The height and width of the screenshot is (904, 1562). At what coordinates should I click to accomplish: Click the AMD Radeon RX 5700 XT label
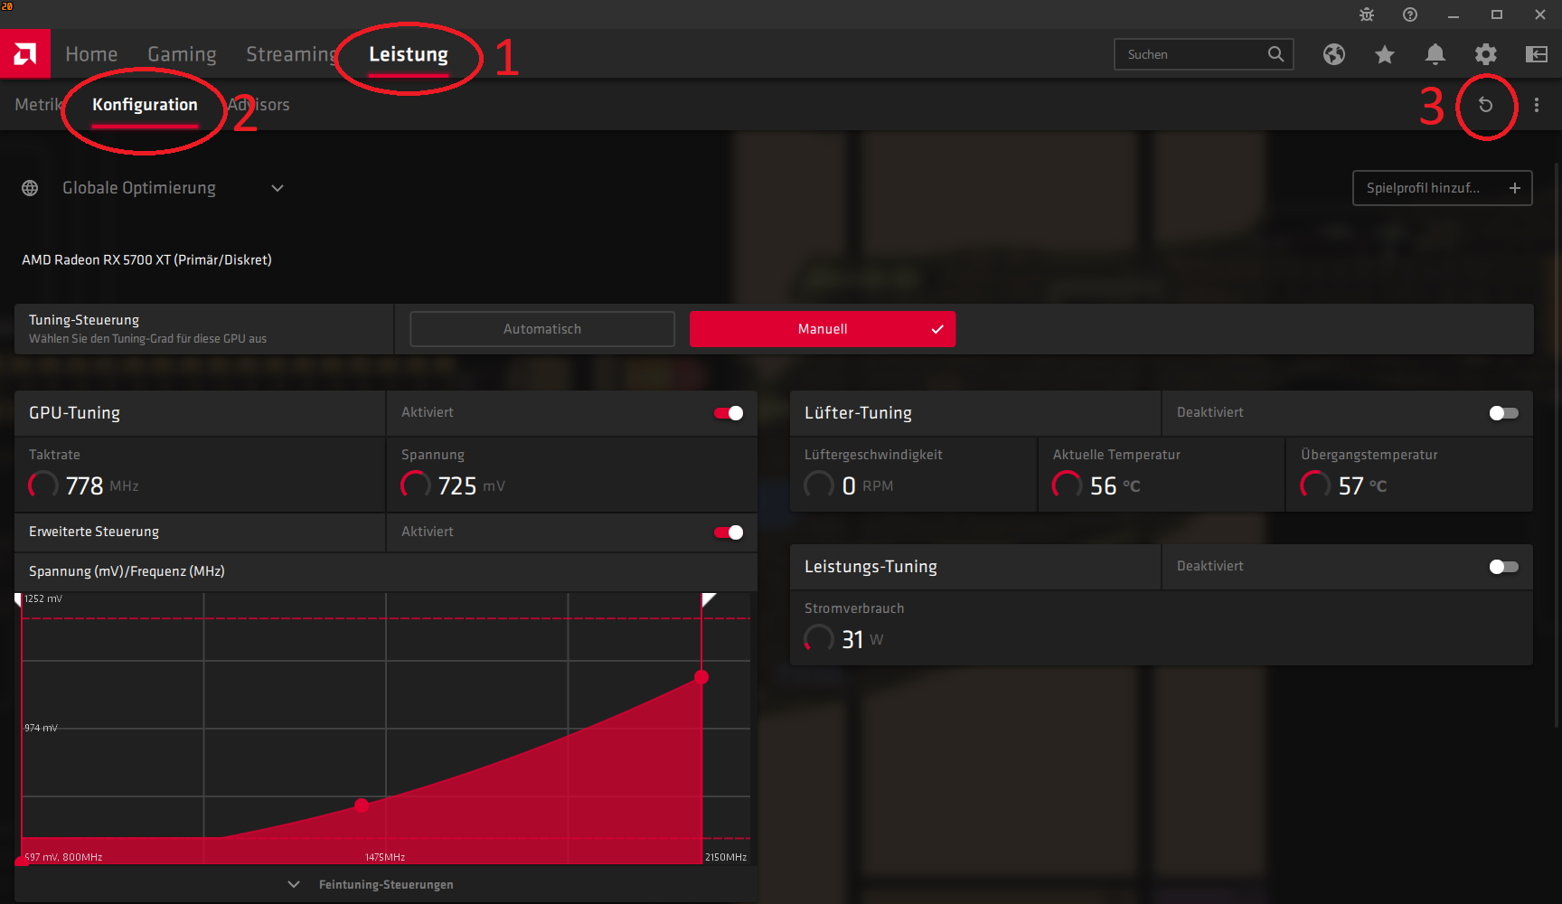point(146,259)
